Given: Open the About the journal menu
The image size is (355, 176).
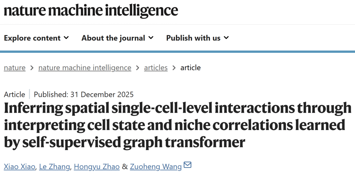Looking at the screenshot, I should coord(113,38).
